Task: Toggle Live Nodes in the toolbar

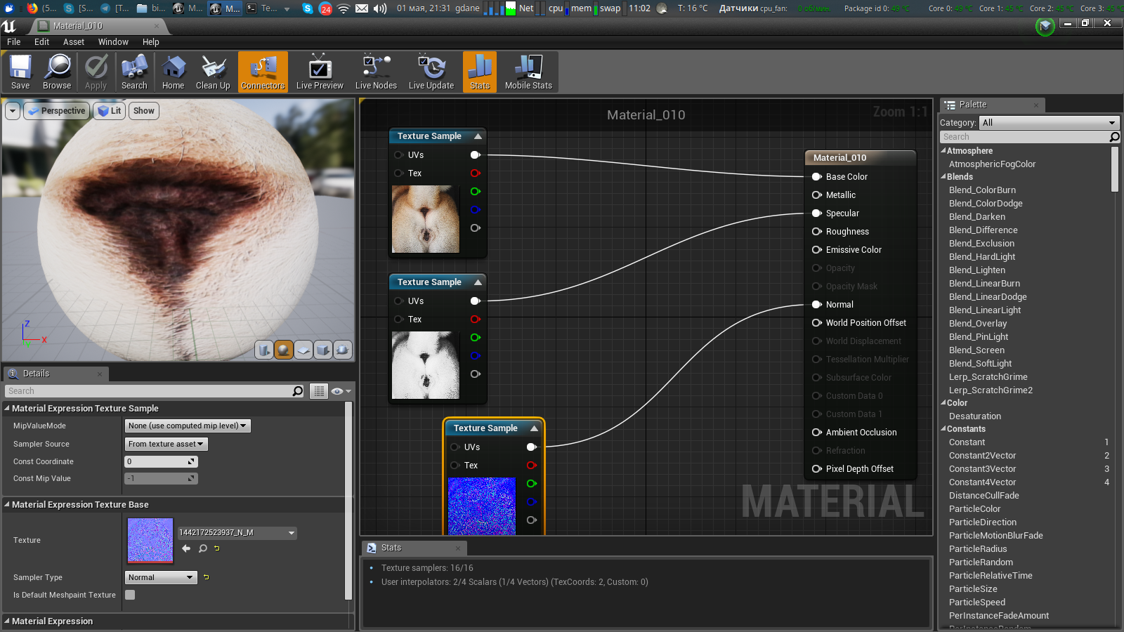Action: pyautogui.click(x=376, y=72)
